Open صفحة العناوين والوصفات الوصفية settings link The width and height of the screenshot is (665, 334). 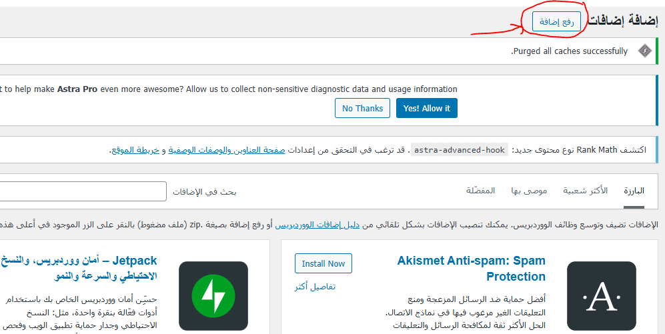pyautogui.click(x=227, y=150)
